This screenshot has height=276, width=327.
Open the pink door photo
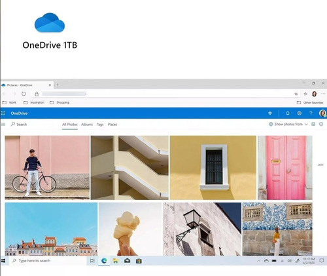pyautogui.click(x=285, y=168)
